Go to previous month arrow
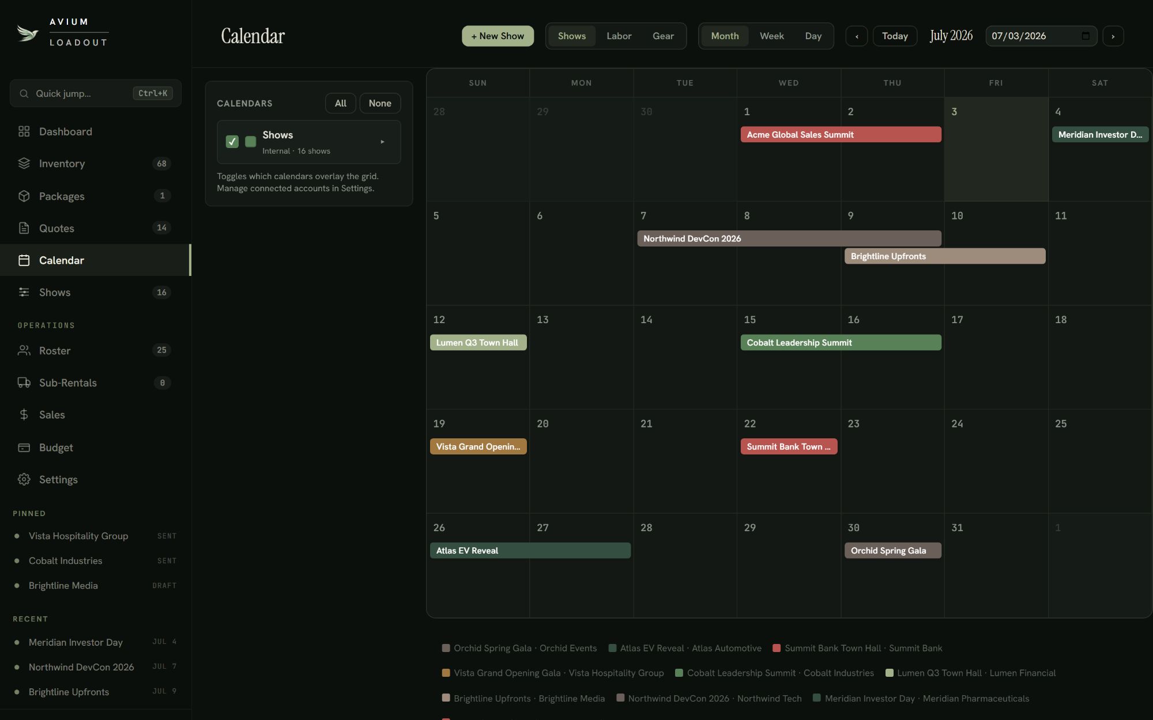Image resolution: width=1153 pixels, height=720 pixels. coord(857,36)
